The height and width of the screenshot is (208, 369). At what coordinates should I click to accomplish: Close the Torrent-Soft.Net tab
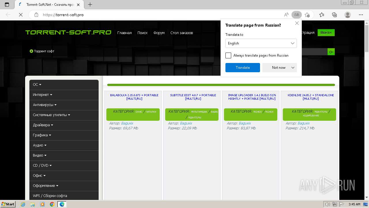[x=78, y=5]
